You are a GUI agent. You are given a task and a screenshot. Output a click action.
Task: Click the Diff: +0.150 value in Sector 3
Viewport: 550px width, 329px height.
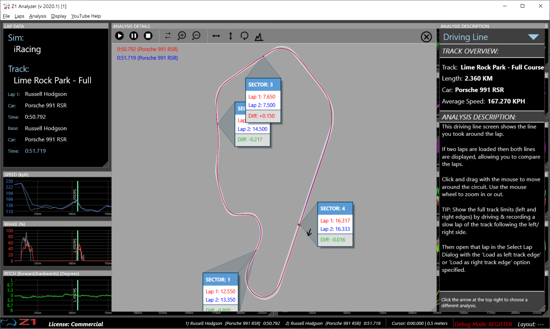point(262,116)
